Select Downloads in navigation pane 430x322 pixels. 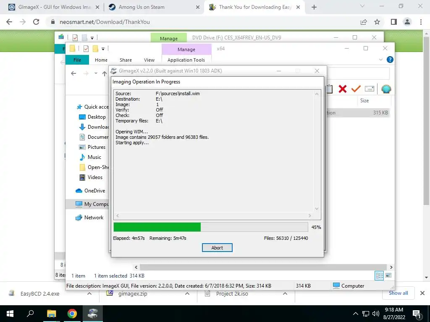pyautogui.click(x=94, y=127)
